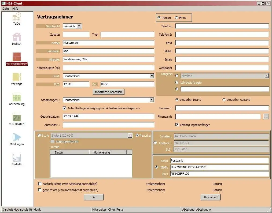Check geprüft am Kontrolldienst checkbox
The width and height of the screenshot is (272, 213).
[x=40, y=190]
